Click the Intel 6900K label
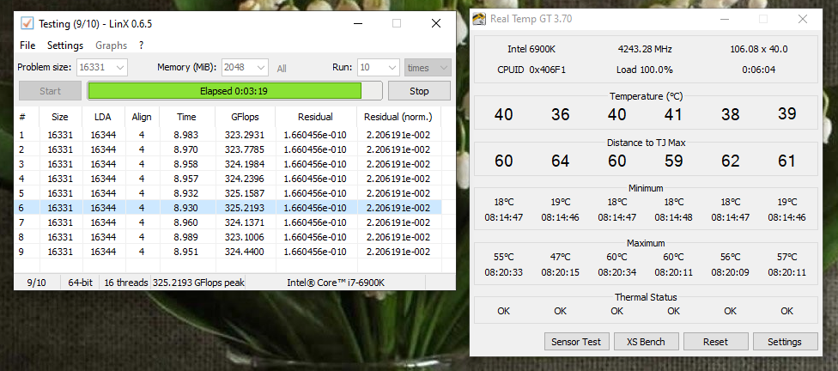Image resolution: width=838 pixels, height=371 pixels. (531, 49)
